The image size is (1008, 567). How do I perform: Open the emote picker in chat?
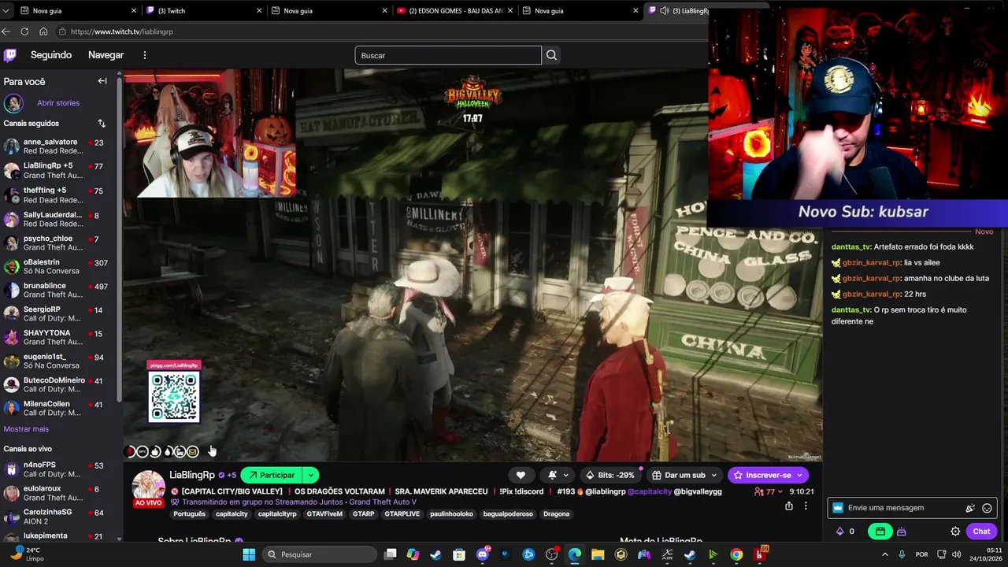[x=987, y=508]
